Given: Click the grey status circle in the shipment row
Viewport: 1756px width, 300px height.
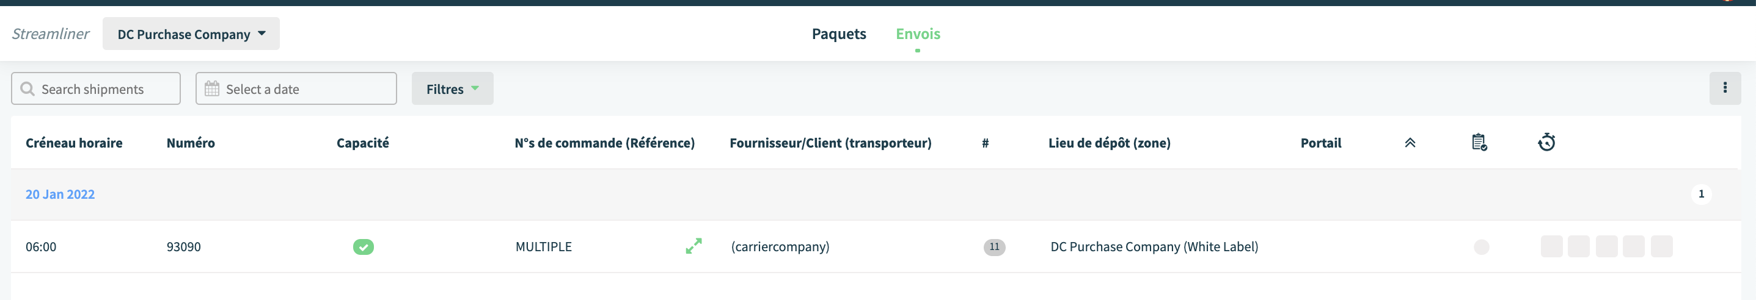Looking at the screenshot, I should tap(1480, 247).
